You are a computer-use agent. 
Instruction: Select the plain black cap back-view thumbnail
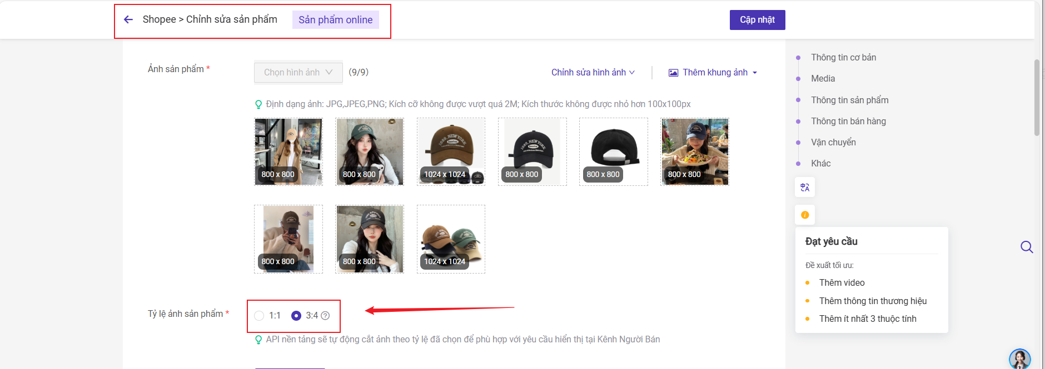[614, 151]
